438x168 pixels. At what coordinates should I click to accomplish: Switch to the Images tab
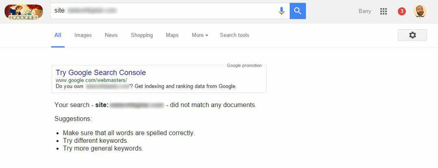point(83,35)
